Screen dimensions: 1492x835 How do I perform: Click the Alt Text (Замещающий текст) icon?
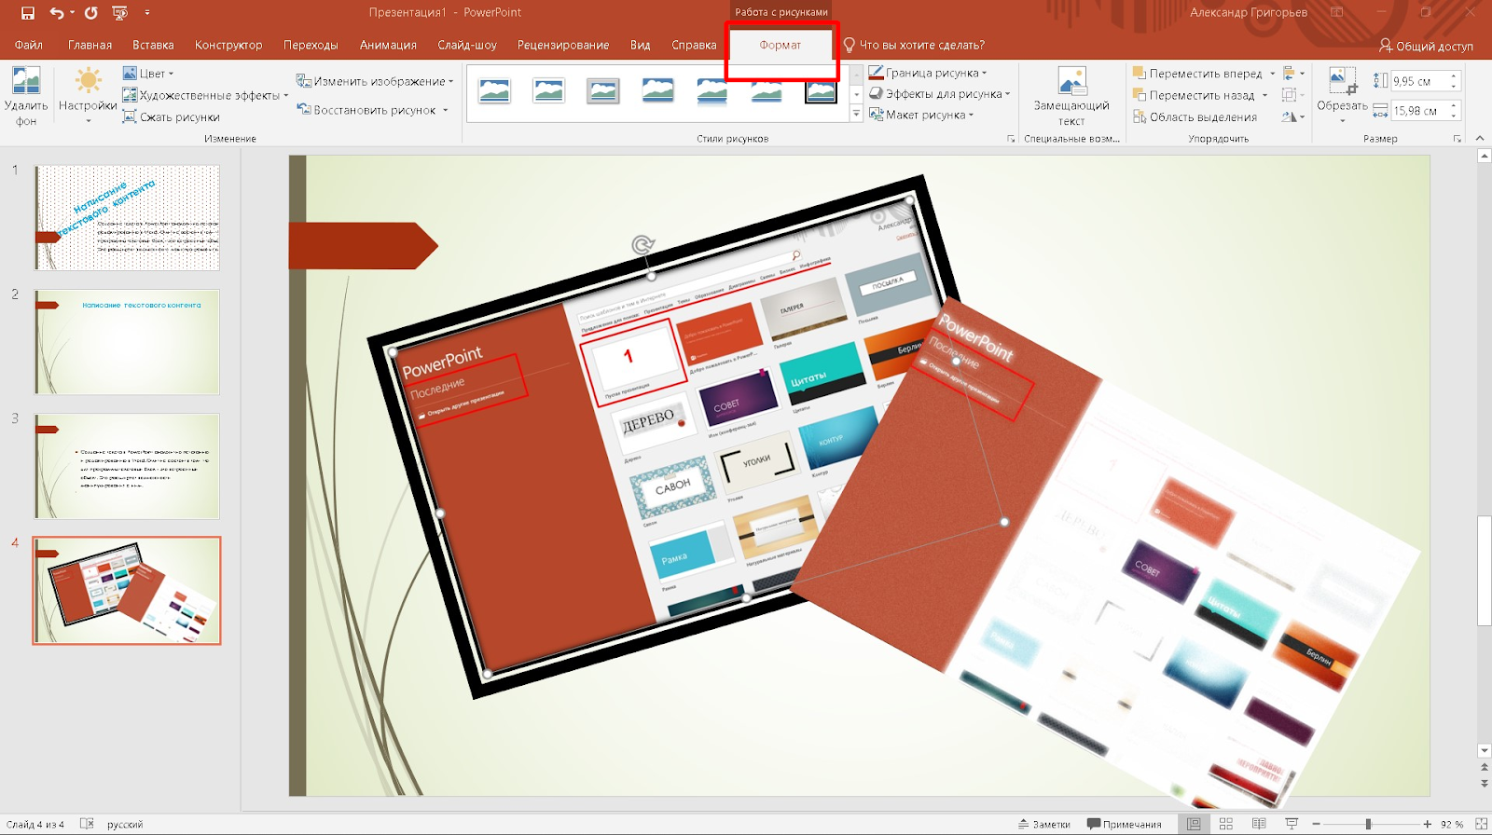click(1071, 82)
